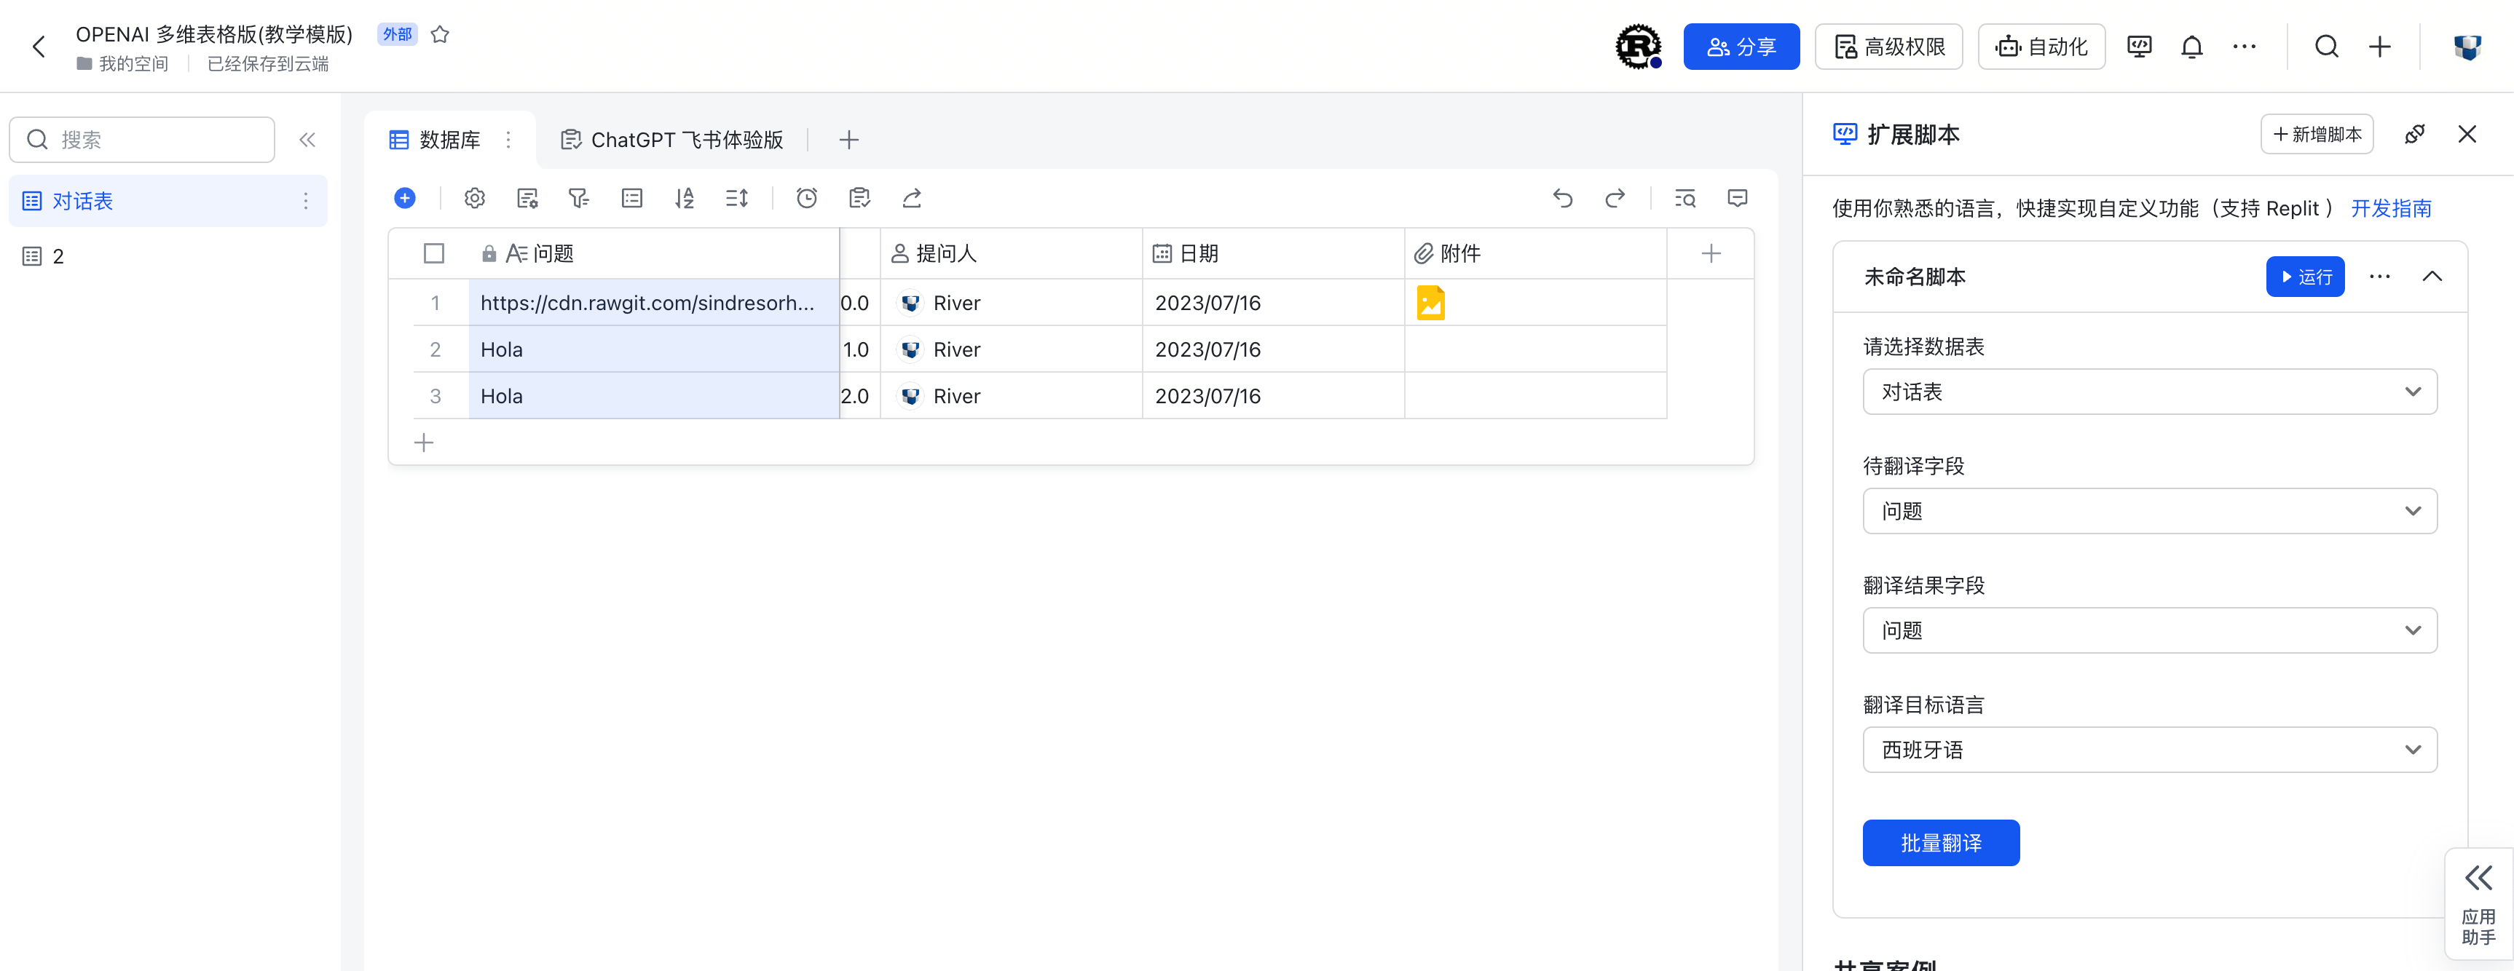Click the undo icon above the table
Viewport: 2514px width, 971px height.
click(1562, 197)
